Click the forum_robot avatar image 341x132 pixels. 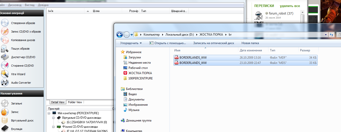pos(259,16)
